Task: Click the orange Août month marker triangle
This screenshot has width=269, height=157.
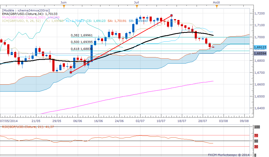Action: pyautogui.click(x=217, y=5)
